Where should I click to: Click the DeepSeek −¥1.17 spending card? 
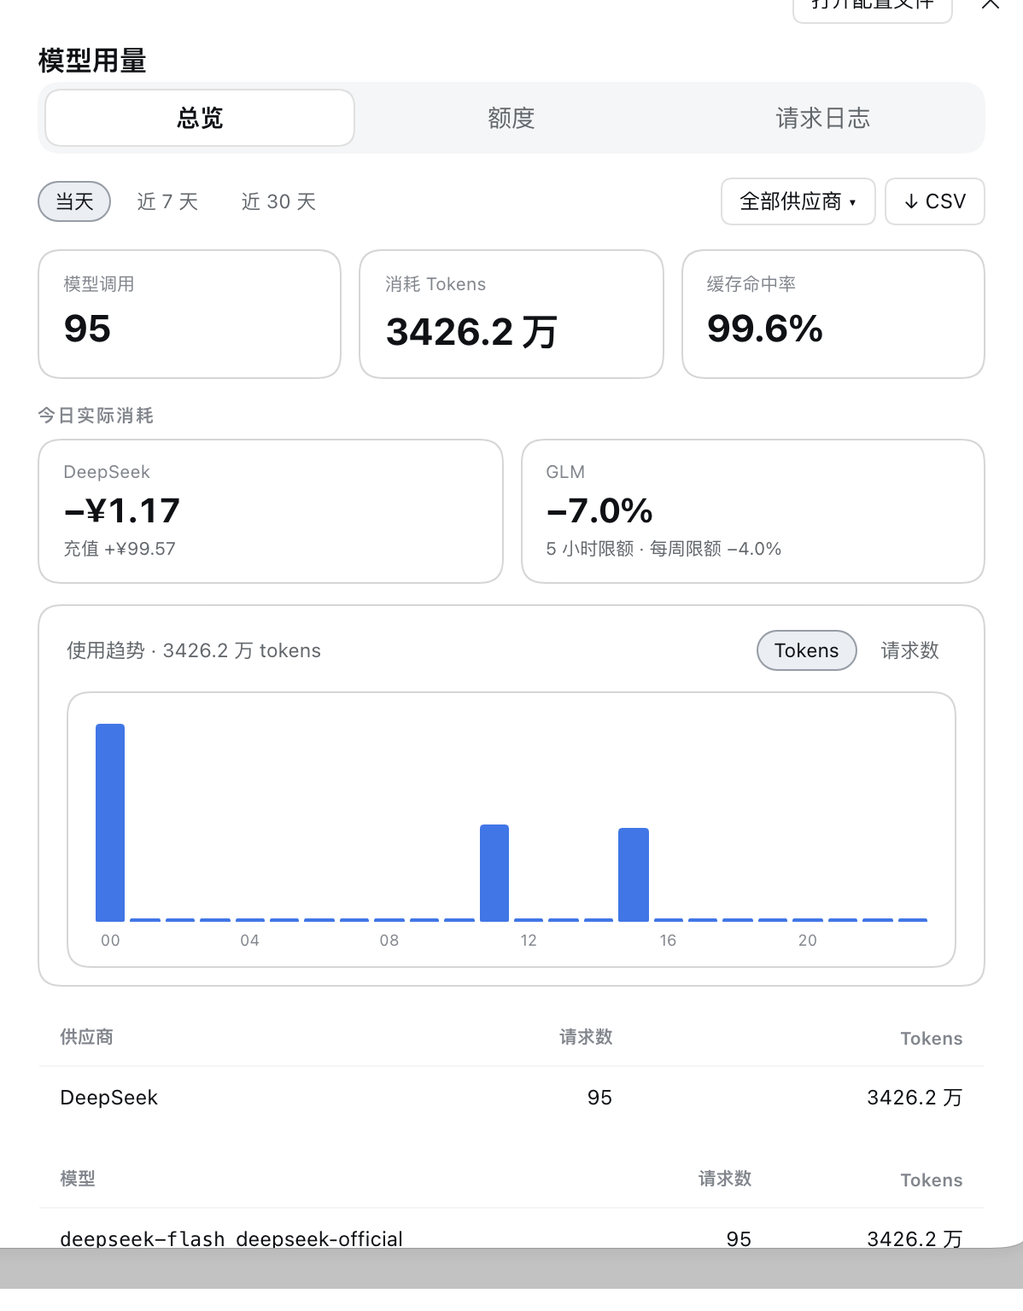click(271, 511)
